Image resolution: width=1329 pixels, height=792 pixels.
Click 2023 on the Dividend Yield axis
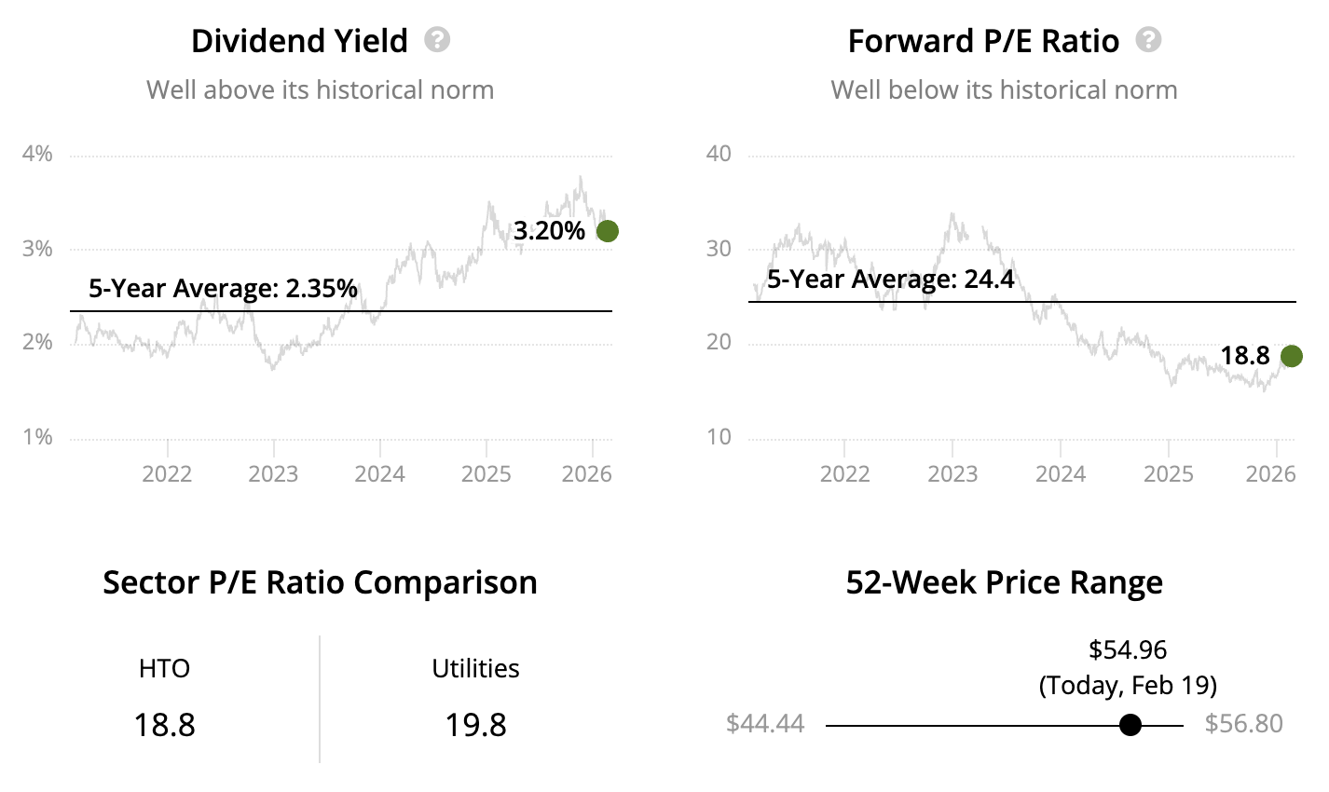pyautogui.click(x=273, y=474)
